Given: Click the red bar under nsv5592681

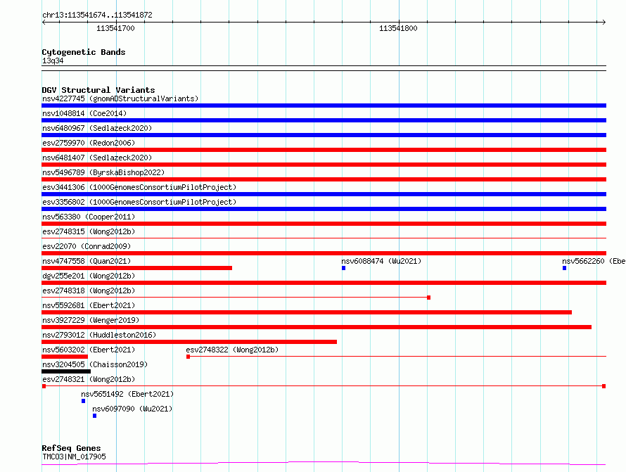Looking at the screenshot, I should 307,312.
